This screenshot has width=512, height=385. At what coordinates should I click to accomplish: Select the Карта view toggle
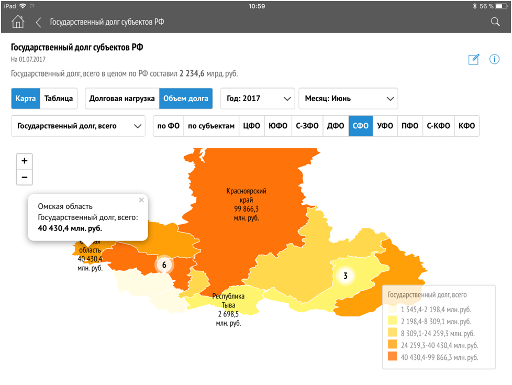(x=26, y=98)
